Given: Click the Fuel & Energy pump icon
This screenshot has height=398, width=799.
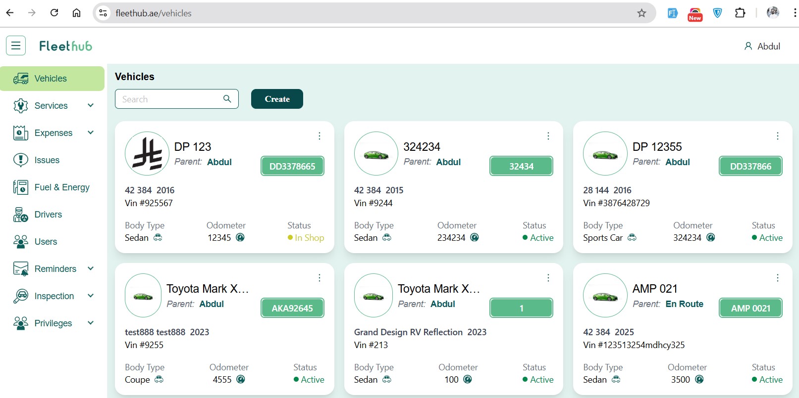Looking at the screenshot, I should tap(21, 187).
